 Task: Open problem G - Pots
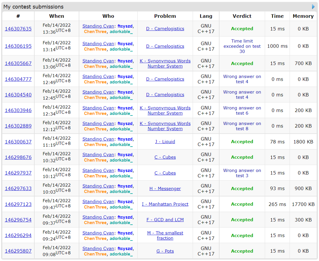(x=165, y=251)
